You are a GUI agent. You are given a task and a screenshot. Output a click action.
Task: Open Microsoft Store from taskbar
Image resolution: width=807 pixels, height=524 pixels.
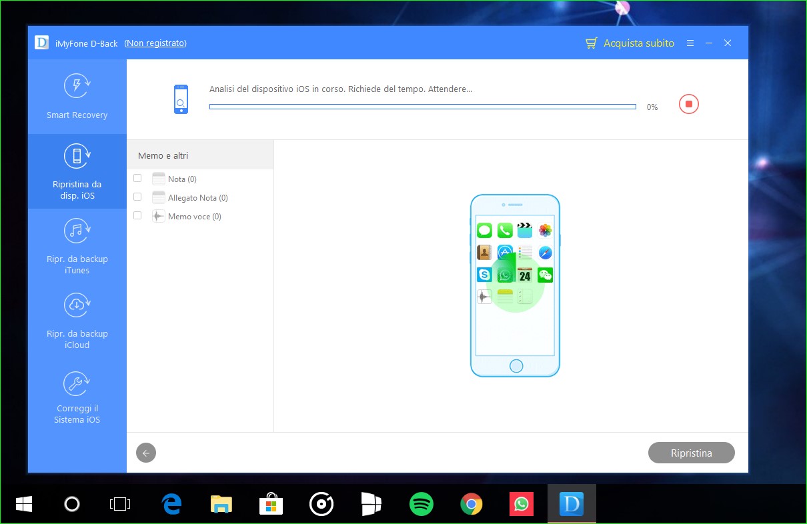pos(271,504)
